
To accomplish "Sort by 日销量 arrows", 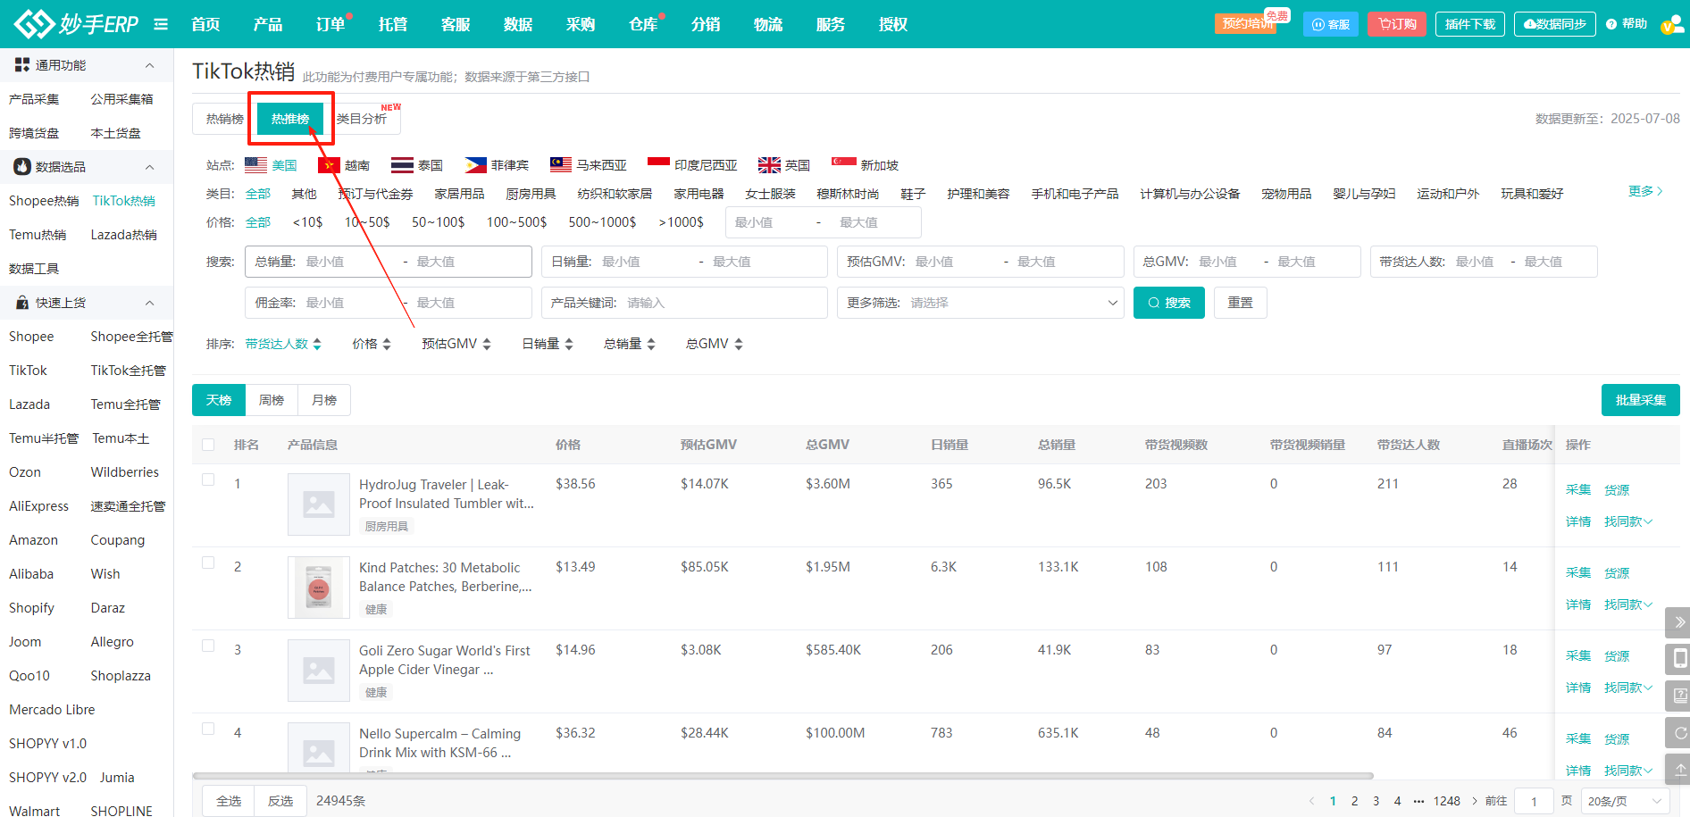I will (569, 344).
